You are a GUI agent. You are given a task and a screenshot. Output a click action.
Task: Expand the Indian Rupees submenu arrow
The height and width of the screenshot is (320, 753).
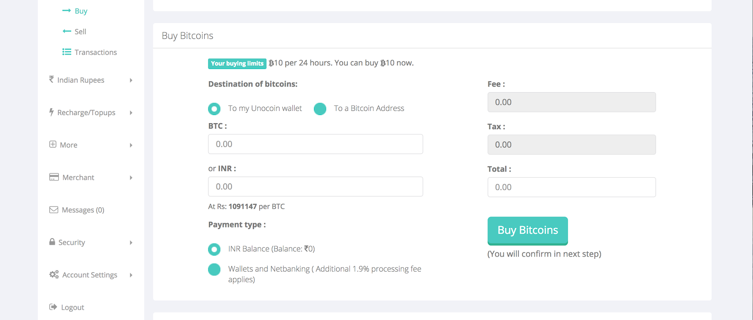(131, 80)
